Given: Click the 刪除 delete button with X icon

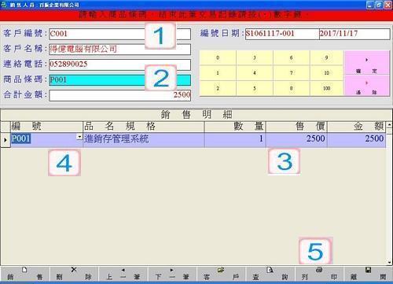Looking at the screenshot, I should point(74,274).
